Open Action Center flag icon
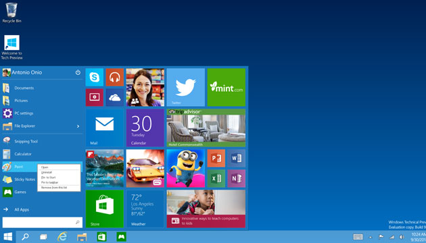The height and width of the screenshot is (243, 426). point(381,237)
